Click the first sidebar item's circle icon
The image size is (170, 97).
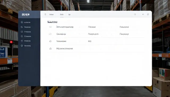22,22
